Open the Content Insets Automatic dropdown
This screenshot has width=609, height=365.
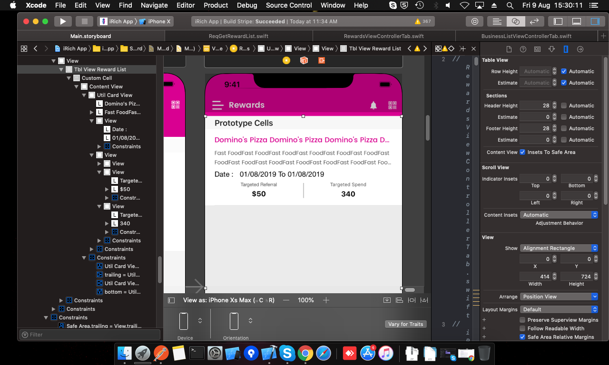coord(559,215)
